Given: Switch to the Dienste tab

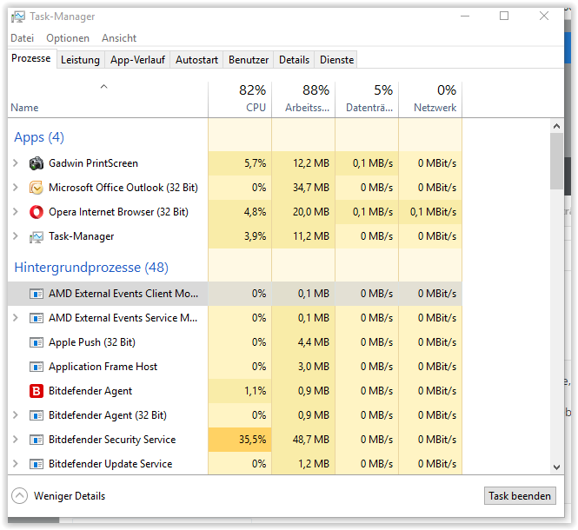Looking at the screenshot, I should tap(336, 60).
